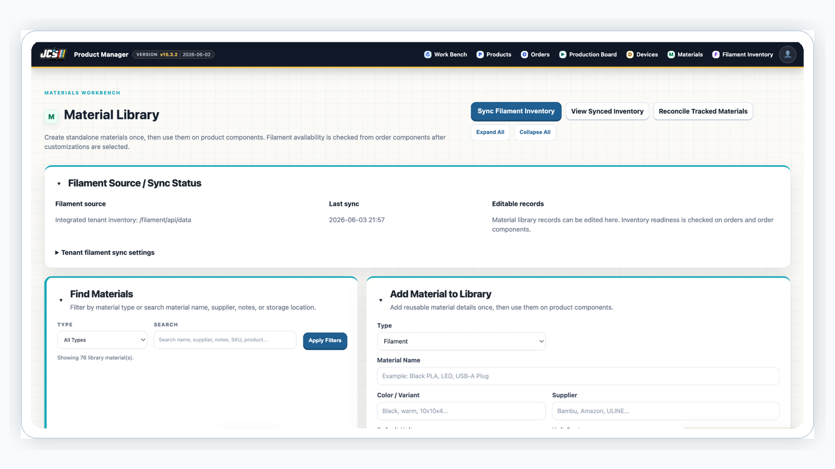
Task: Focus the material search input
Action: (x=225, y=340)
